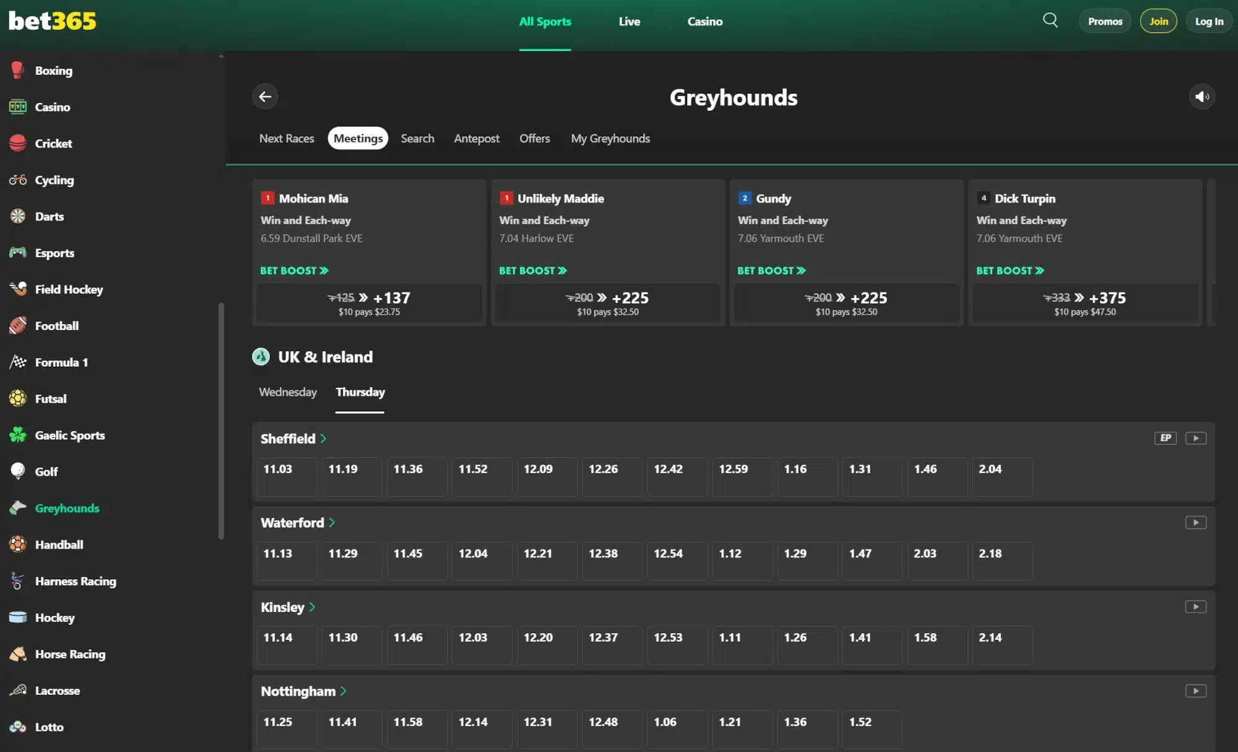Image resolution: width=1238 pixels, height=752 pixels.
Task: Click the Greyhounds dog icon in sidebar
Action: tap(17, 508)
